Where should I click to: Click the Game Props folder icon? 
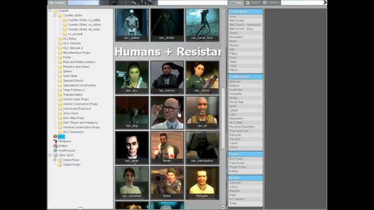click(x=60, y=160)
